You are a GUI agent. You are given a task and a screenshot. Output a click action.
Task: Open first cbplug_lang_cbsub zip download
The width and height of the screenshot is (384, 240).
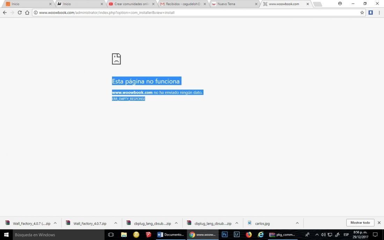pyautogui.click(x=149, y=223)
